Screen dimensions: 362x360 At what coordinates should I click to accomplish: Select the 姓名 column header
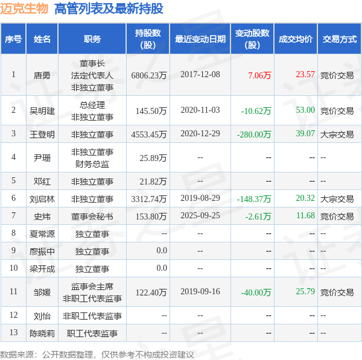coord(42,39)
